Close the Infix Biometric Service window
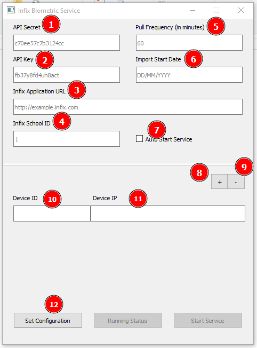Viewport: 257px width, 348px height. pyautogui.click(x=241, y=10)
